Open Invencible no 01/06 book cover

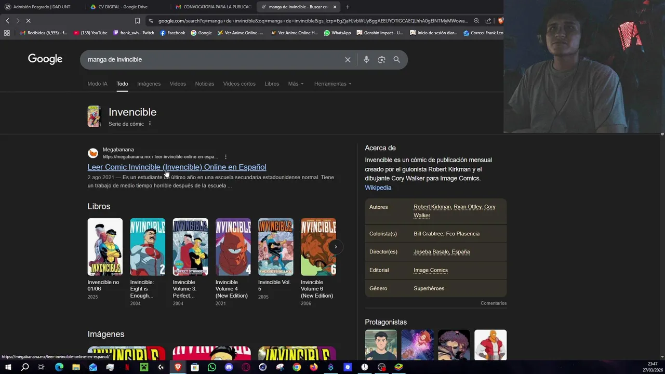pyautogui.click(x=105, y=247)
